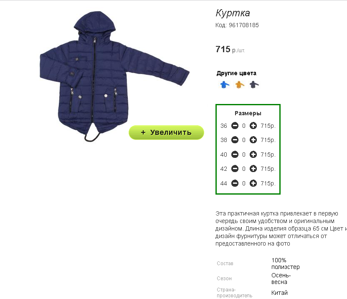Decrease quantity for size 36
This screenshot has height=299, width=347.
tap(235, 126)
